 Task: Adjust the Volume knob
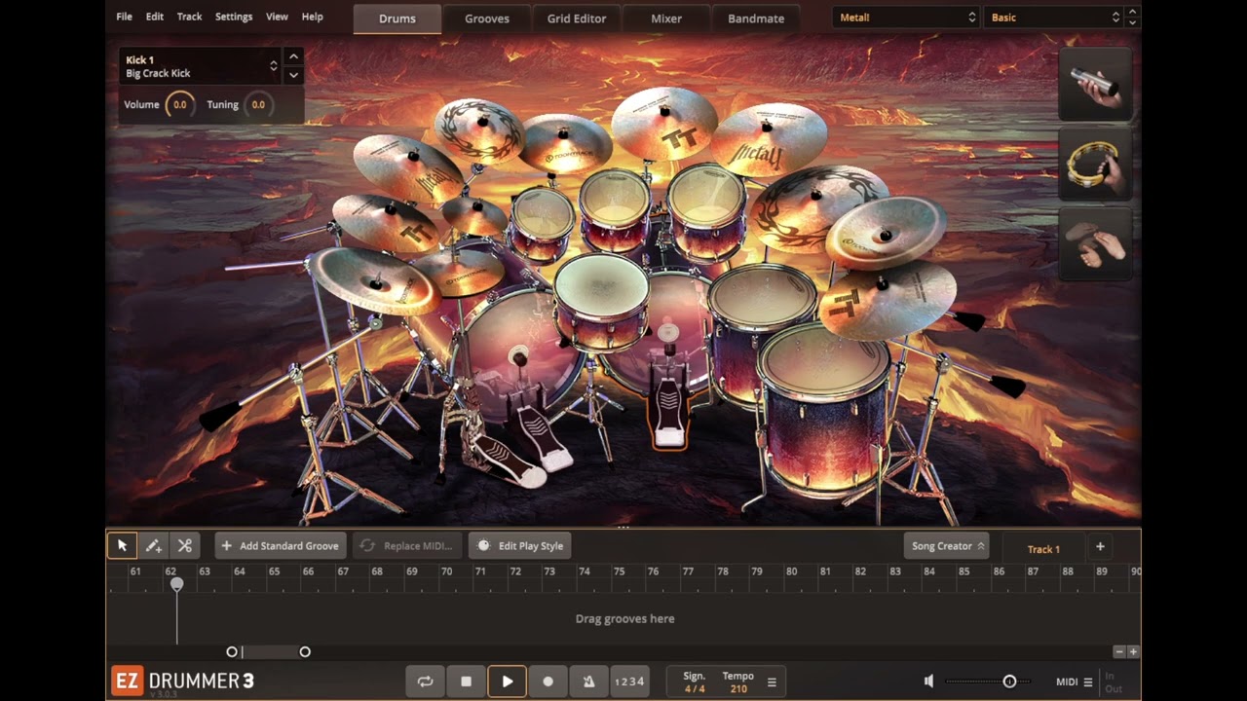coord(179,105)
